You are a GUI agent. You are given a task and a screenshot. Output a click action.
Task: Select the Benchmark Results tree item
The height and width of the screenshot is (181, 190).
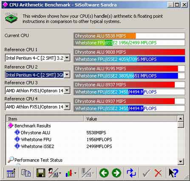pyautogui.click(x=33, y=126)
